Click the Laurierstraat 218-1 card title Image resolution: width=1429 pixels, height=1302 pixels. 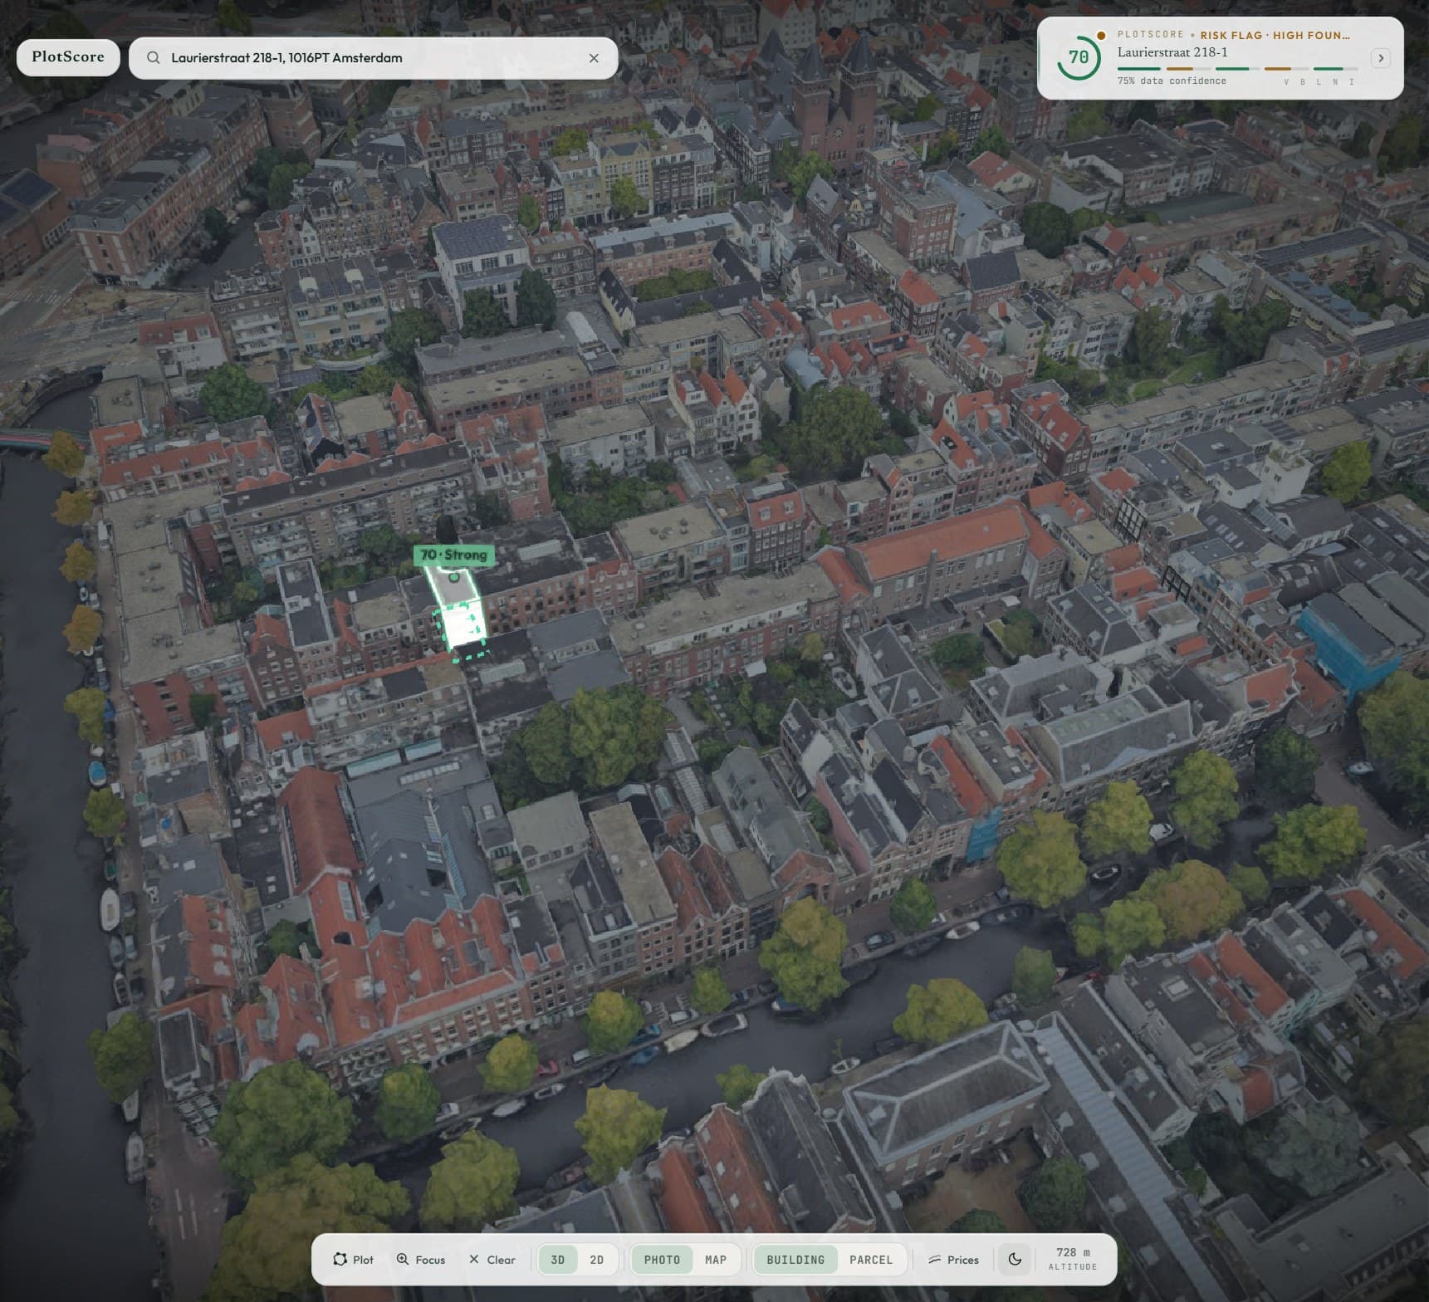(x=1172, y=52)
